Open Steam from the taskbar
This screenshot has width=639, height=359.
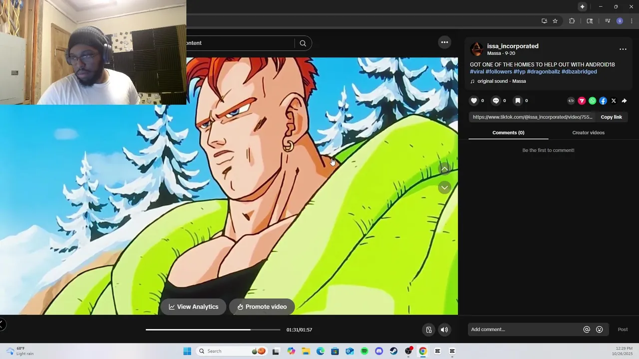pos(394,351)
